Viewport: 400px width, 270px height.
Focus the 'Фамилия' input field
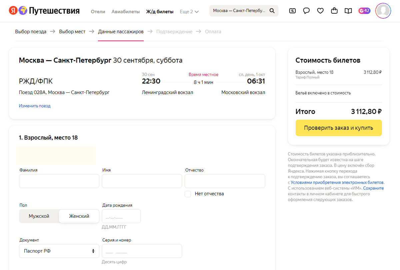tap(59, 181)
